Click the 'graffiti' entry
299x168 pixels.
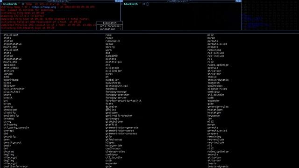coord(111,125)
